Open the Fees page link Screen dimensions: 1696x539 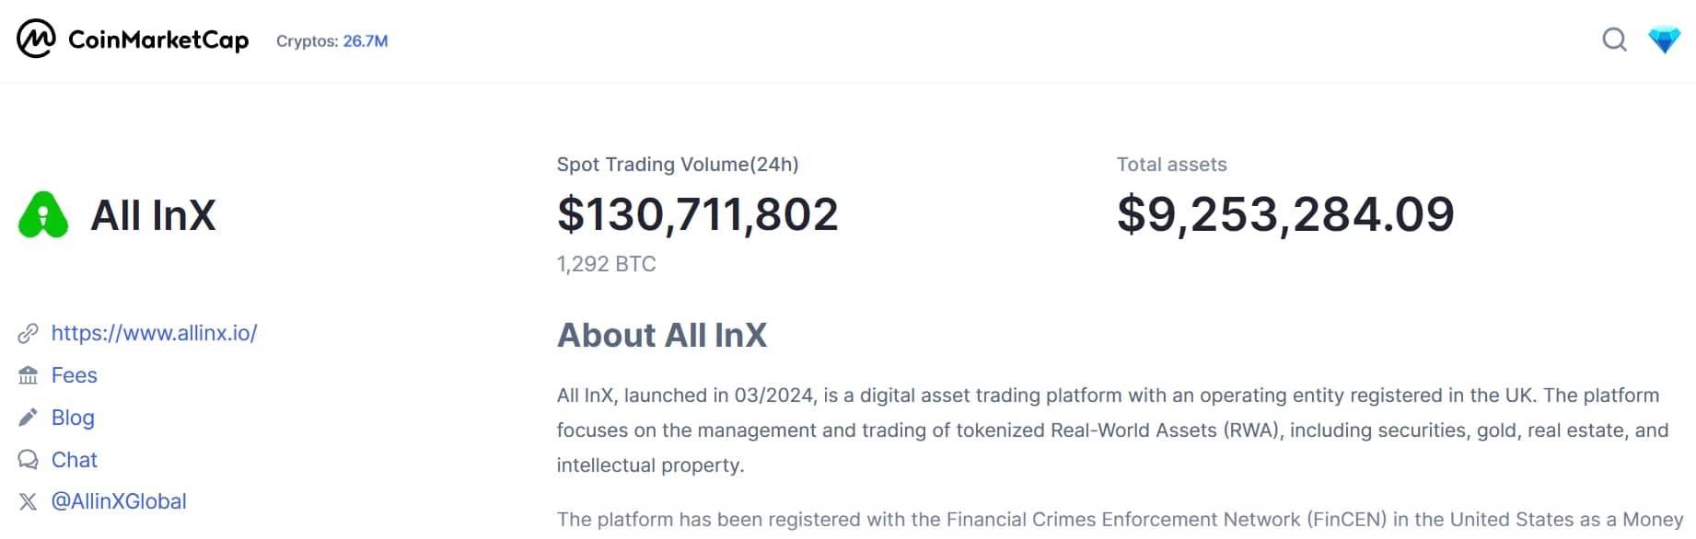click(74, 375)
